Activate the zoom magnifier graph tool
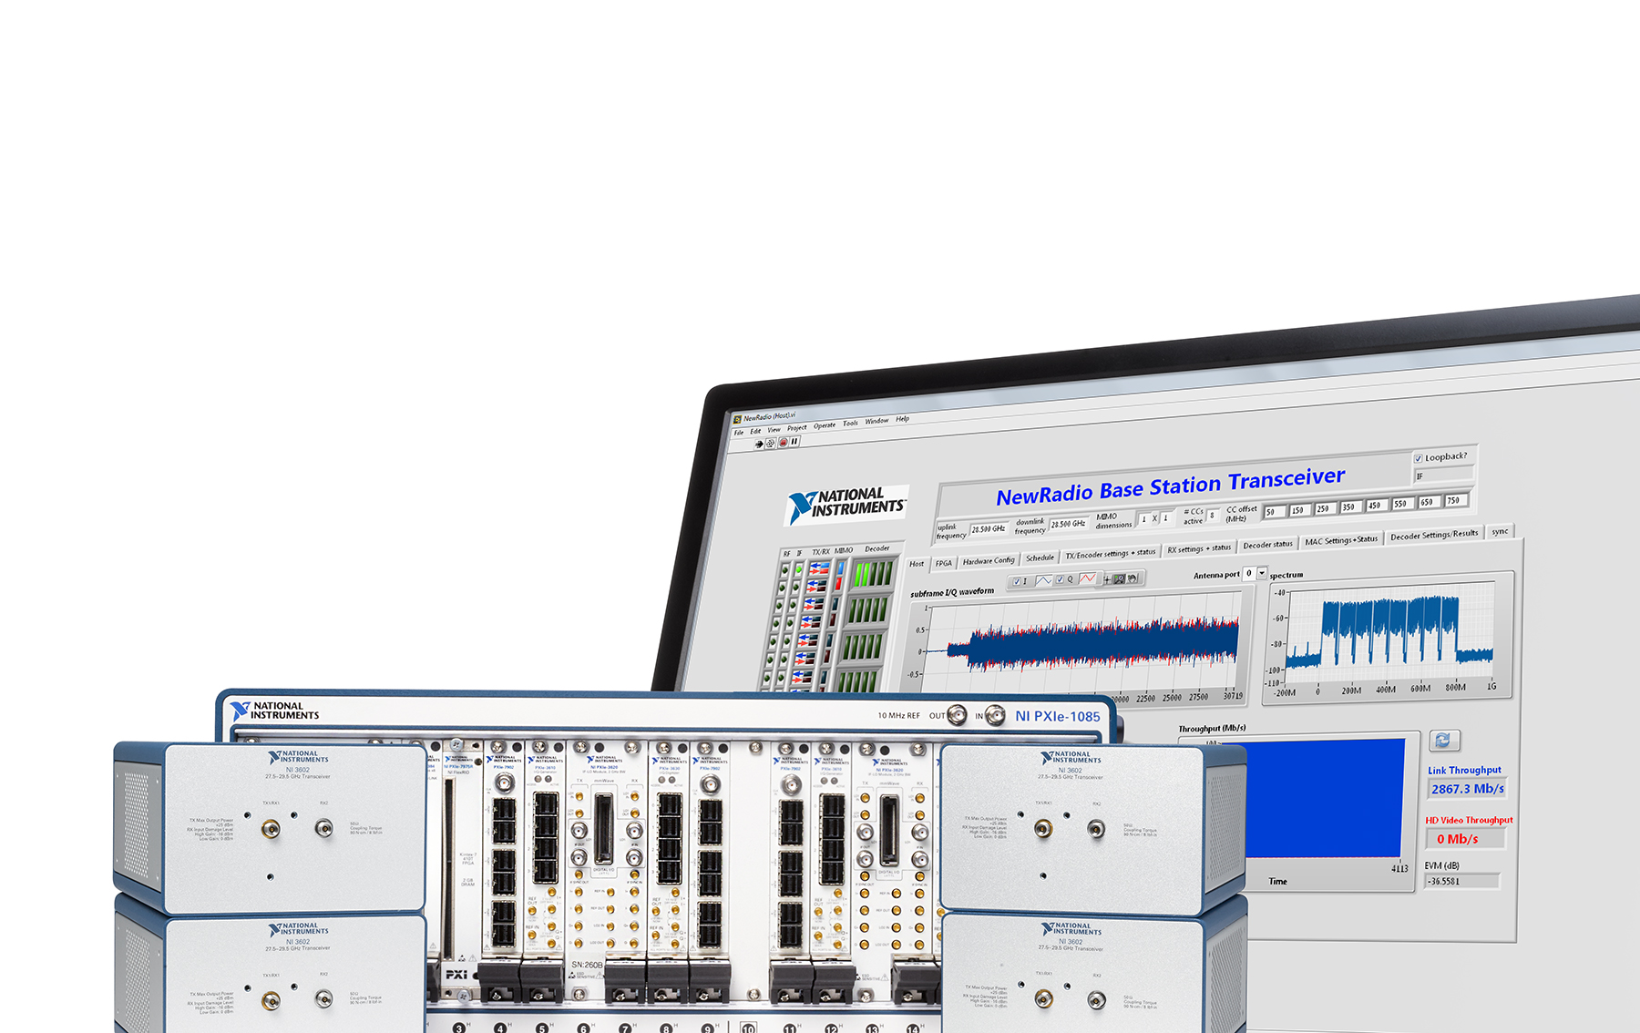 tap(1120, 578)
